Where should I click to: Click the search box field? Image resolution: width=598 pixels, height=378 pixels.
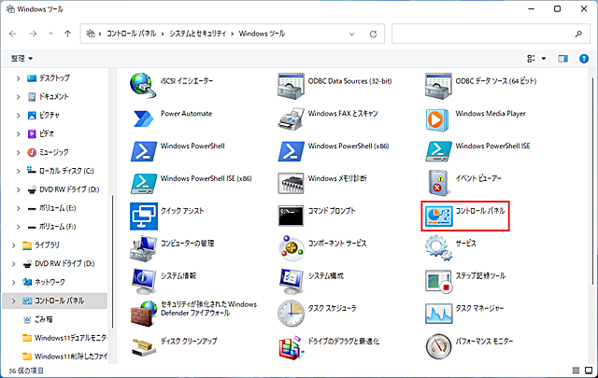(491, 34)
